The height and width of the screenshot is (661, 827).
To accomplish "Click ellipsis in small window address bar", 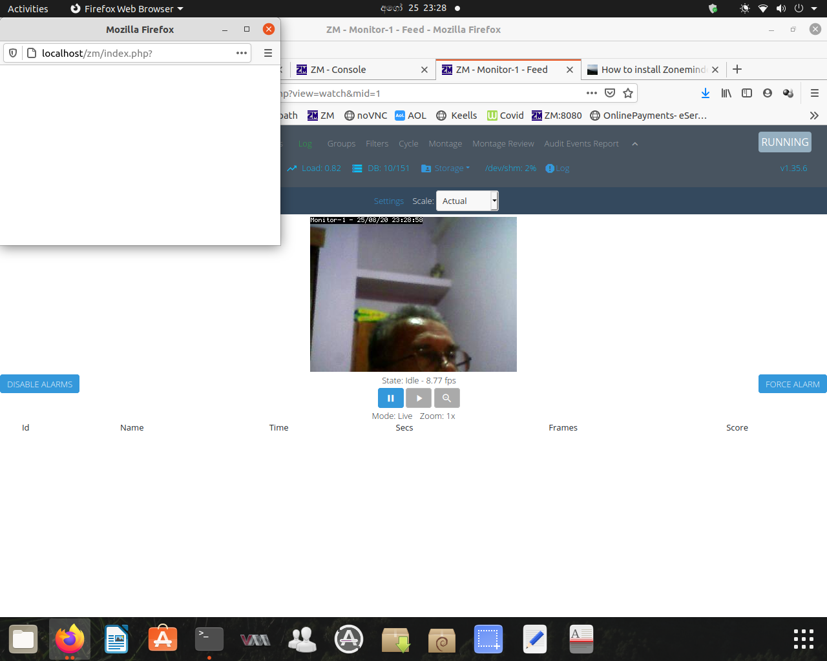I will (x=242, y=53).
